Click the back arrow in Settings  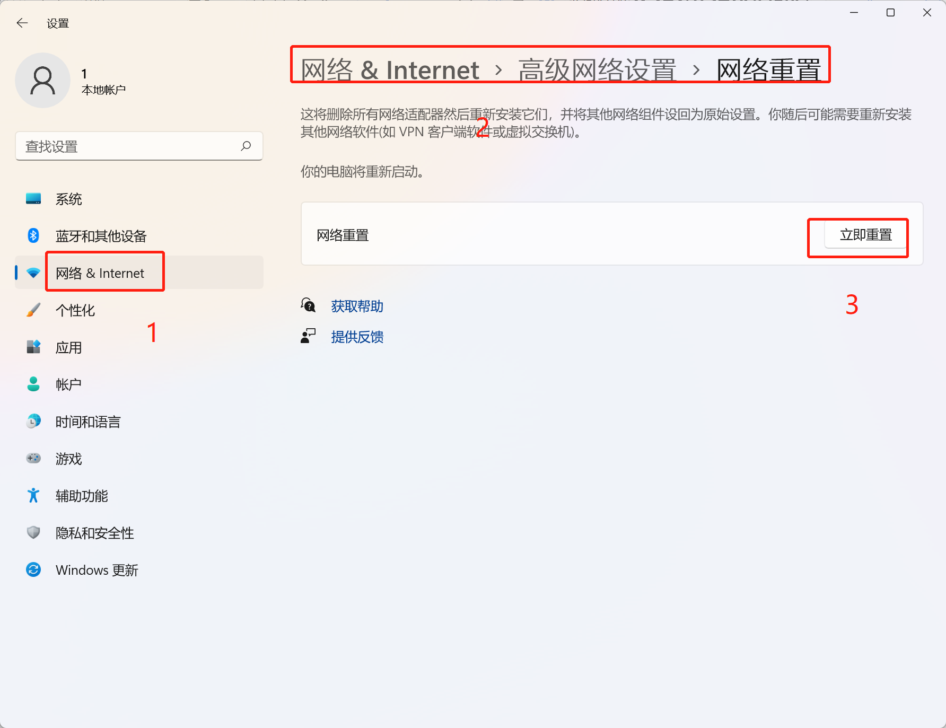click(x=22, y=23)
